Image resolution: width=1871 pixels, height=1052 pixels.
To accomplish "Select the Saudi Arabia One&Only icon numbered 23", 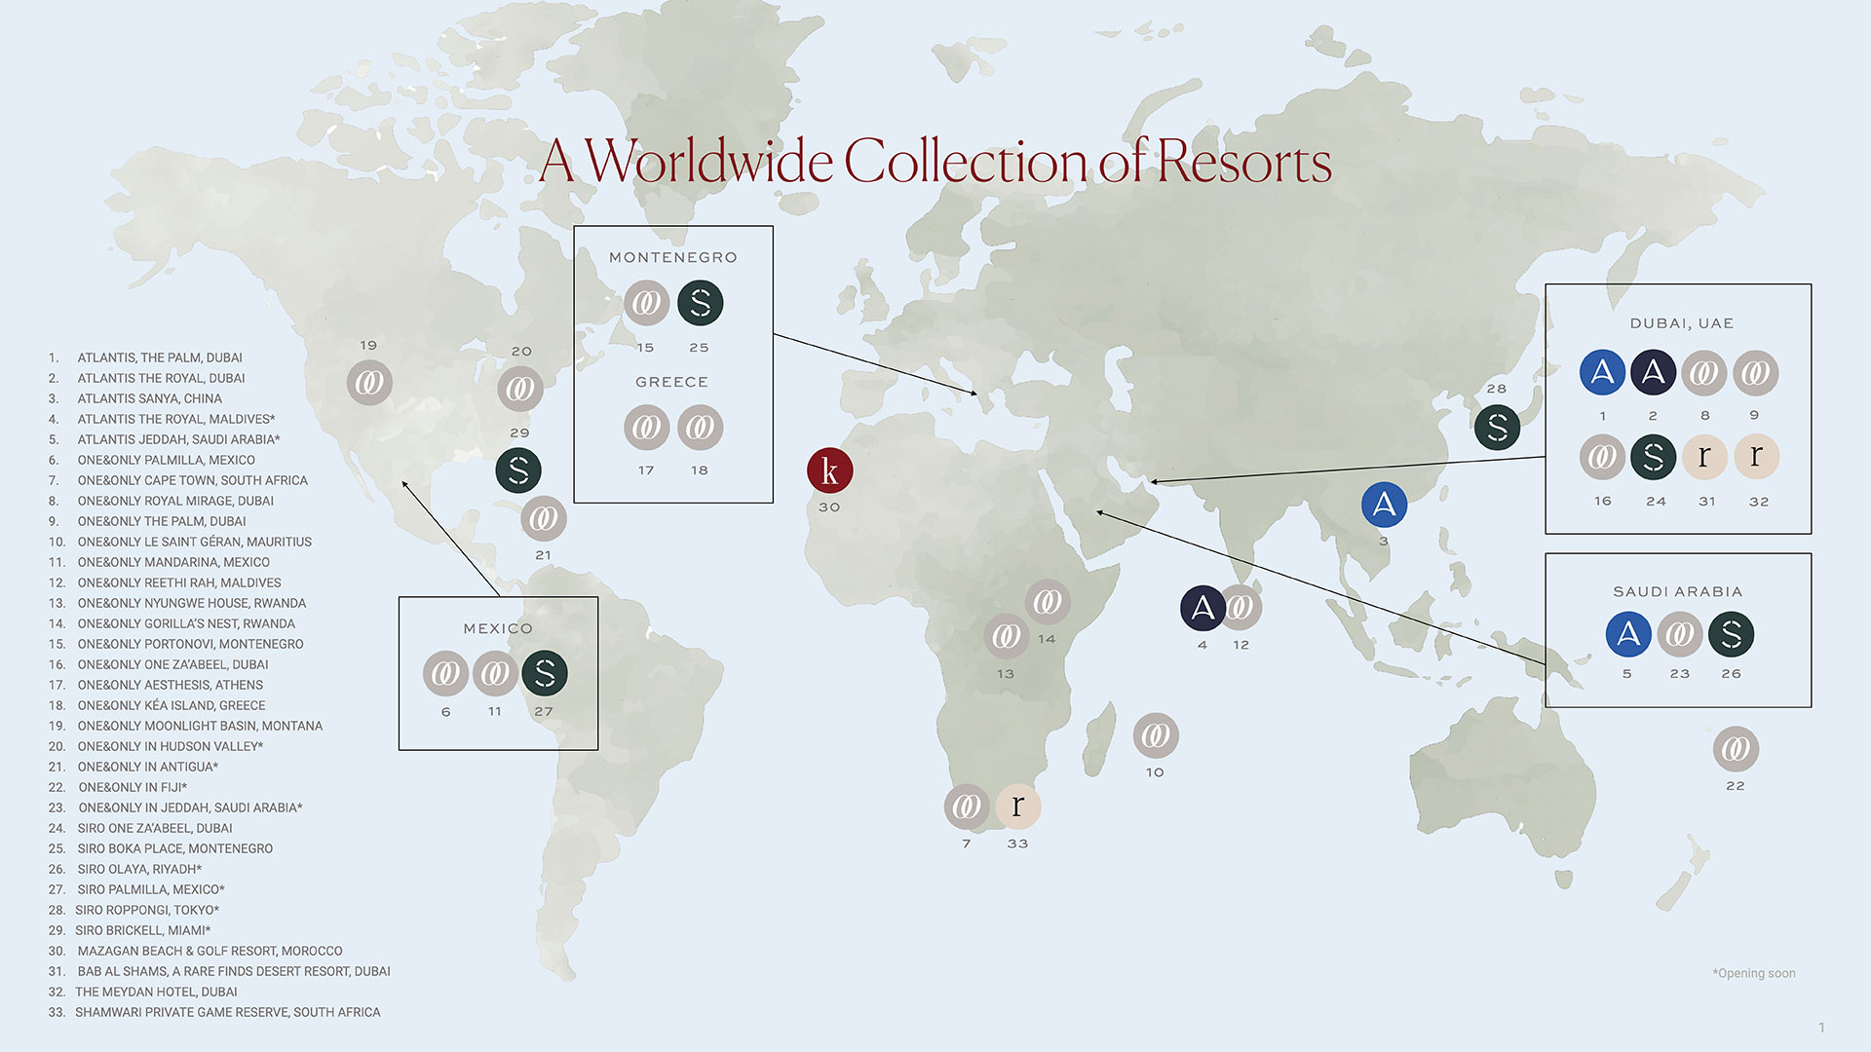I will pyautogui.click(x=1680, y=635).
